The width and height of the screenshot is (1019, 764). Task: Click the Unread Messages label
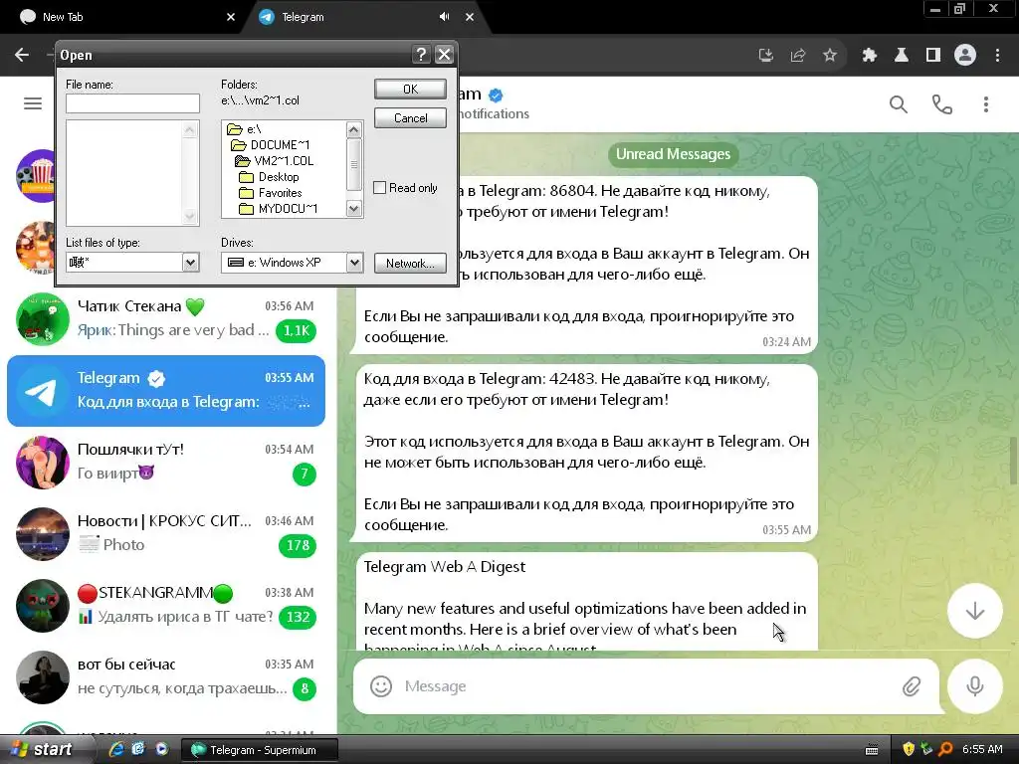673,154
